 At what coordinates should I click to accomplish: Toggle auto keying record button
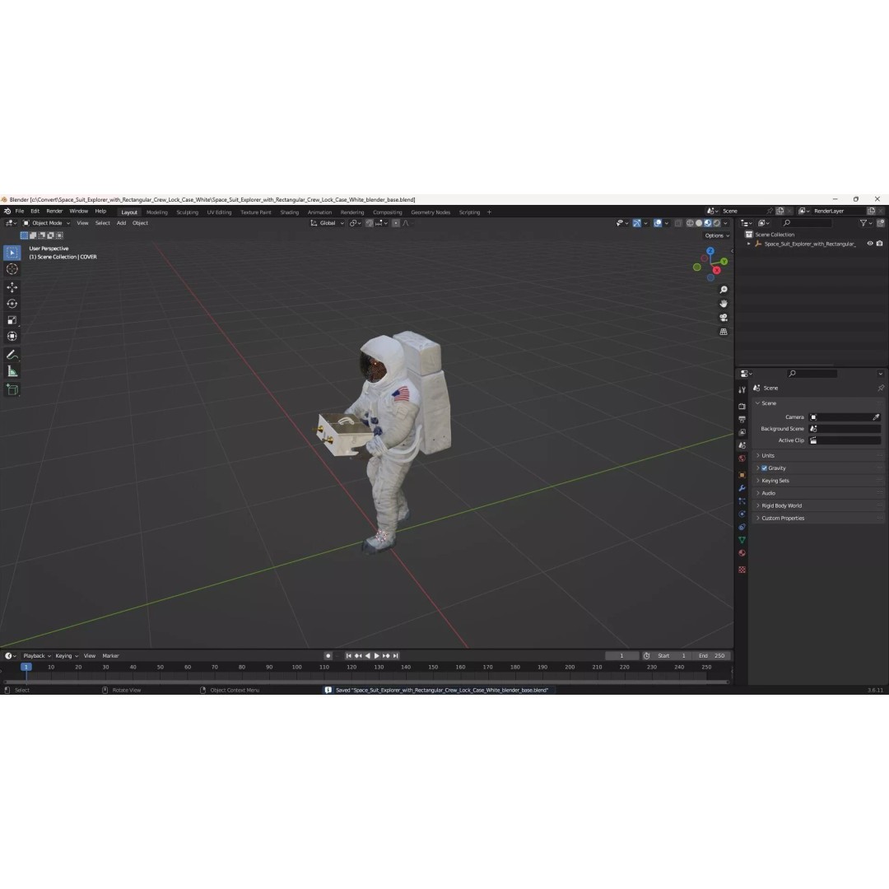pyautogui.click(x=328, y=656)
